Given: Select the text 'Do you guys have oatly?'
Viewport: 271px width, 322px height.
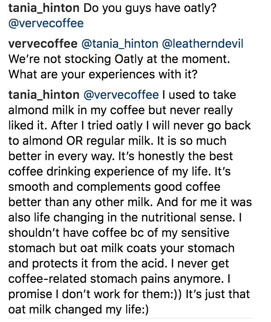Looking at the screenshot, I should click(150, 9).
